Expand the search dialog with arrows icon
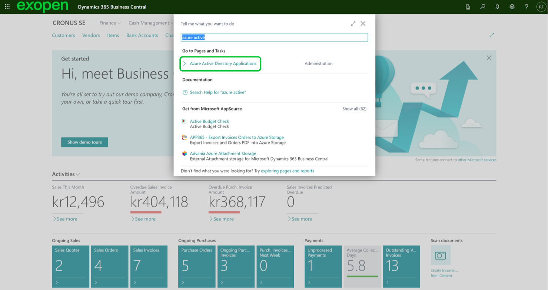Screen dimensions: 548x290 click(353, 23)
